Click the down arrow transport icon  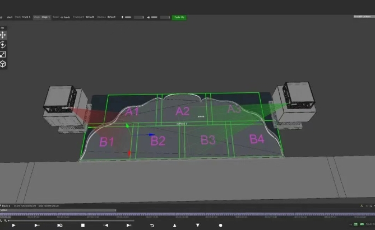(x=197, y=225)
